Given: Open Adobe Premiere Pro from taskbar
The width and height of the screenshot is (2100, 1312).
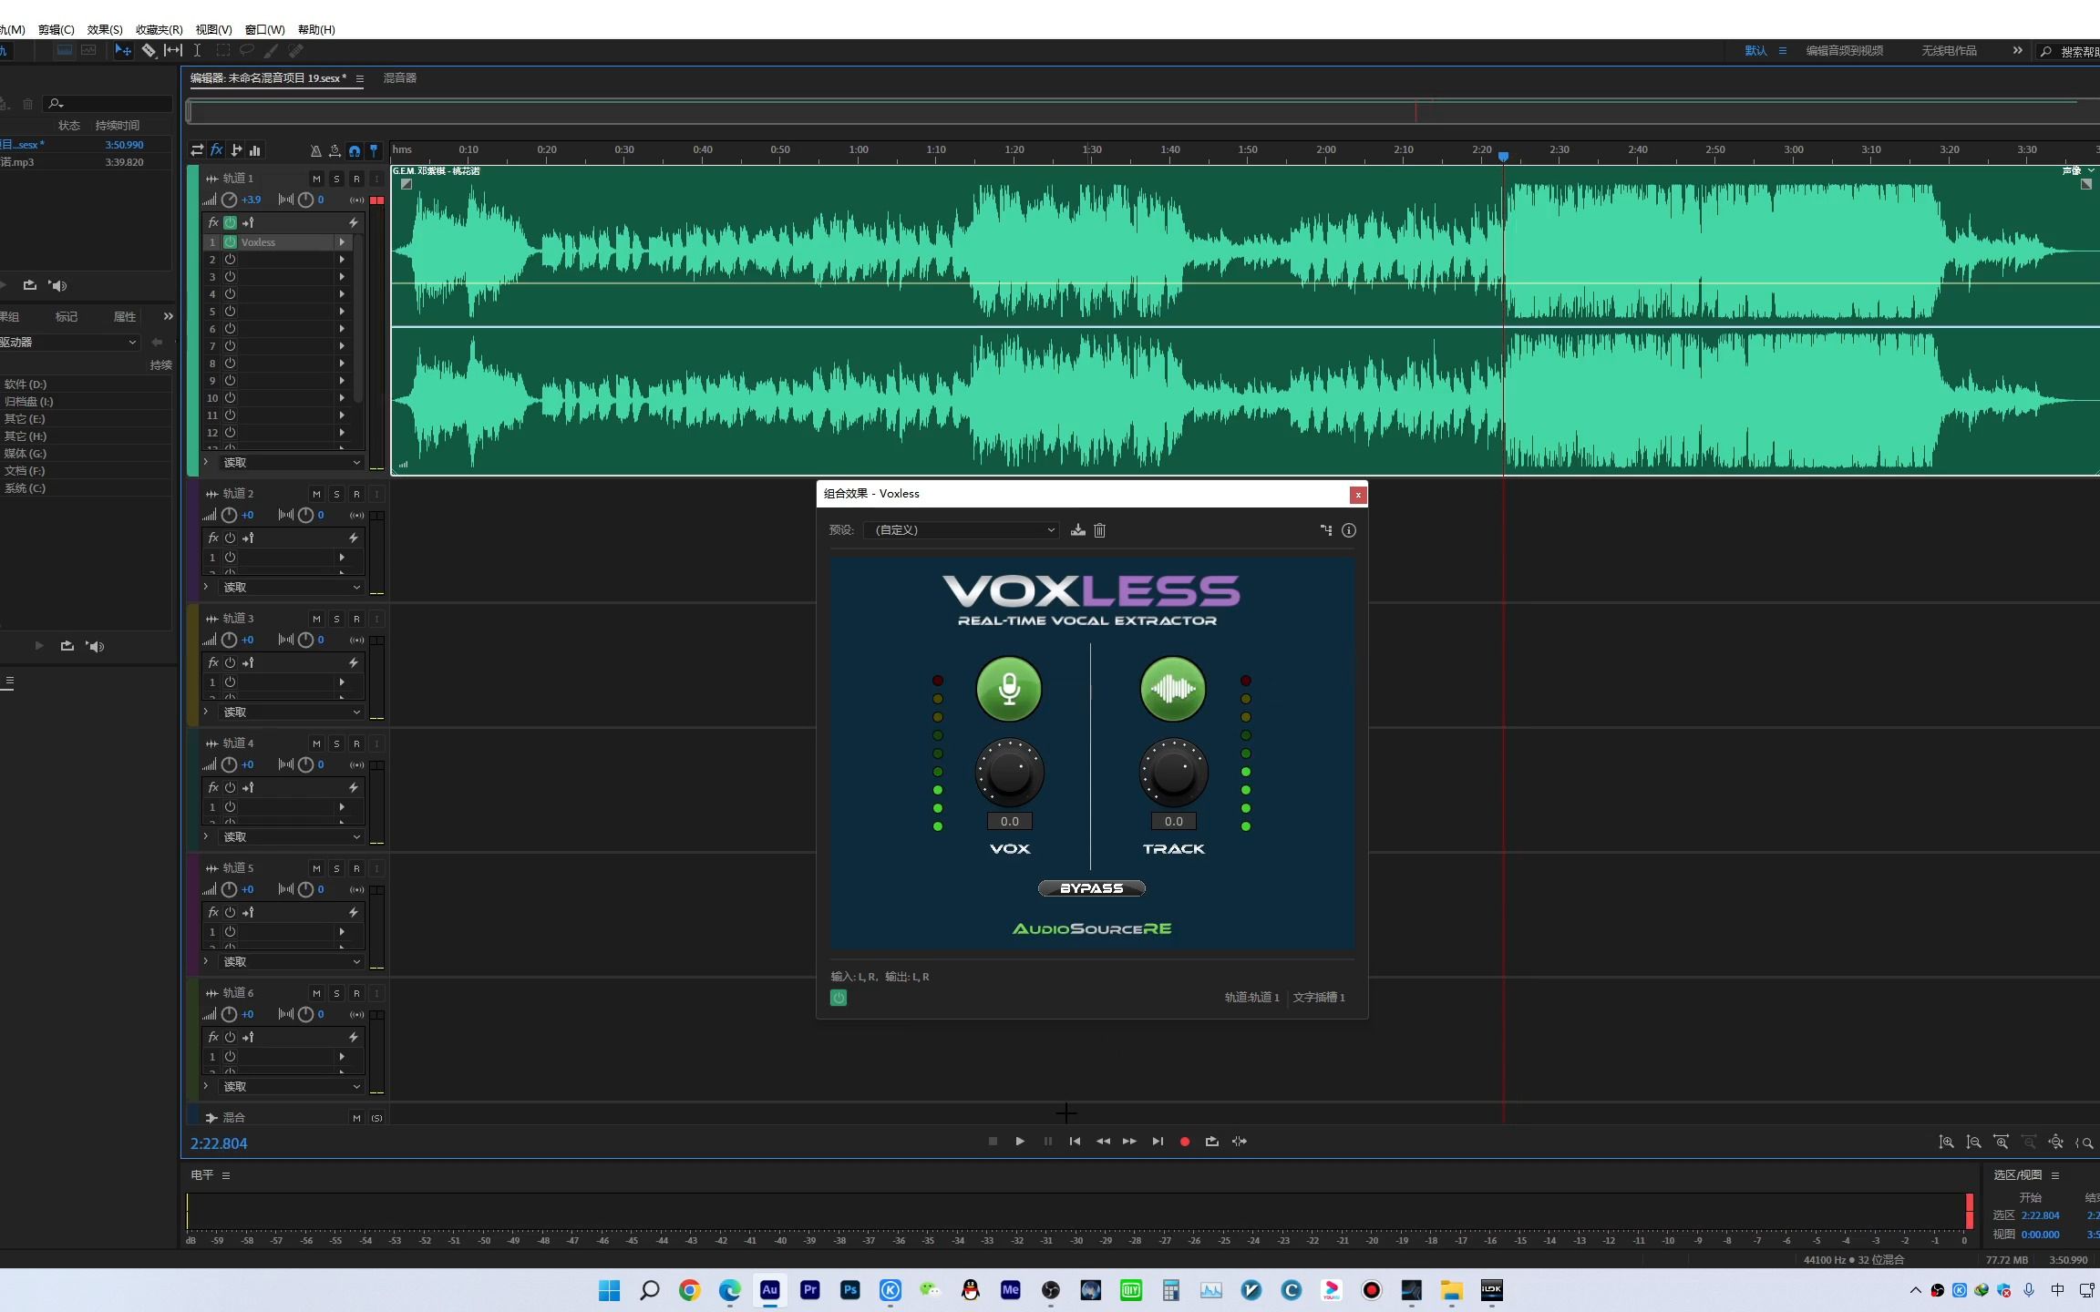Looking at the screenshot, I should coord(810,1290).
